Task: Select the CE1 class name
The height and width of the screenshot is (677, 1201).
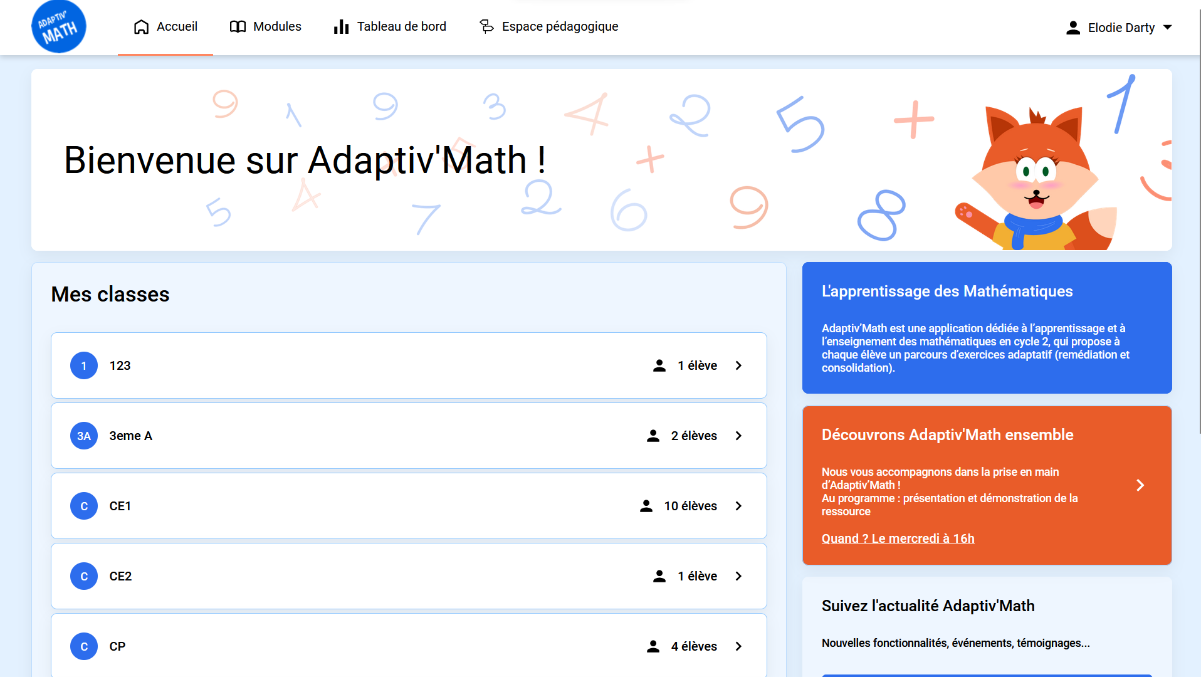Action: 120,506
